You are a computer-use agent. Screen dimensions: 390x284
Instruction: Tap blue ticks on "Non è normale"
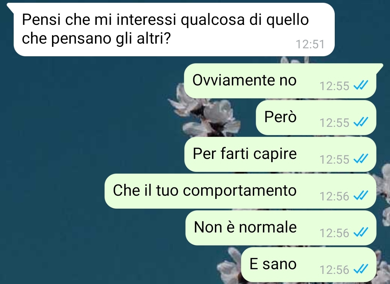(x=361, y=232)
